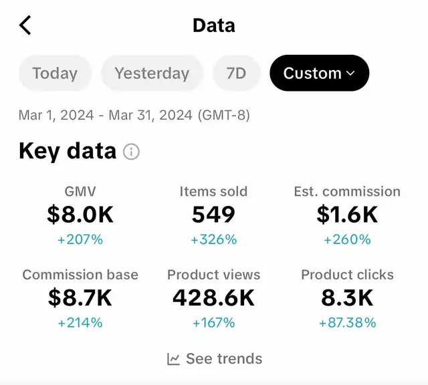Tap the Product clicks 8.3K metric

[347, 298]
